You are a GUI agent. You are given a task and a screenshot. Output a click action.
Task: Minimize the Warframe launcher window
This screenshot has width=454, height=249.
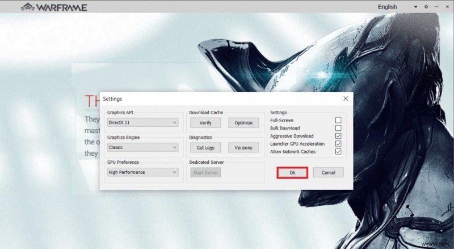tap(436, 7)
